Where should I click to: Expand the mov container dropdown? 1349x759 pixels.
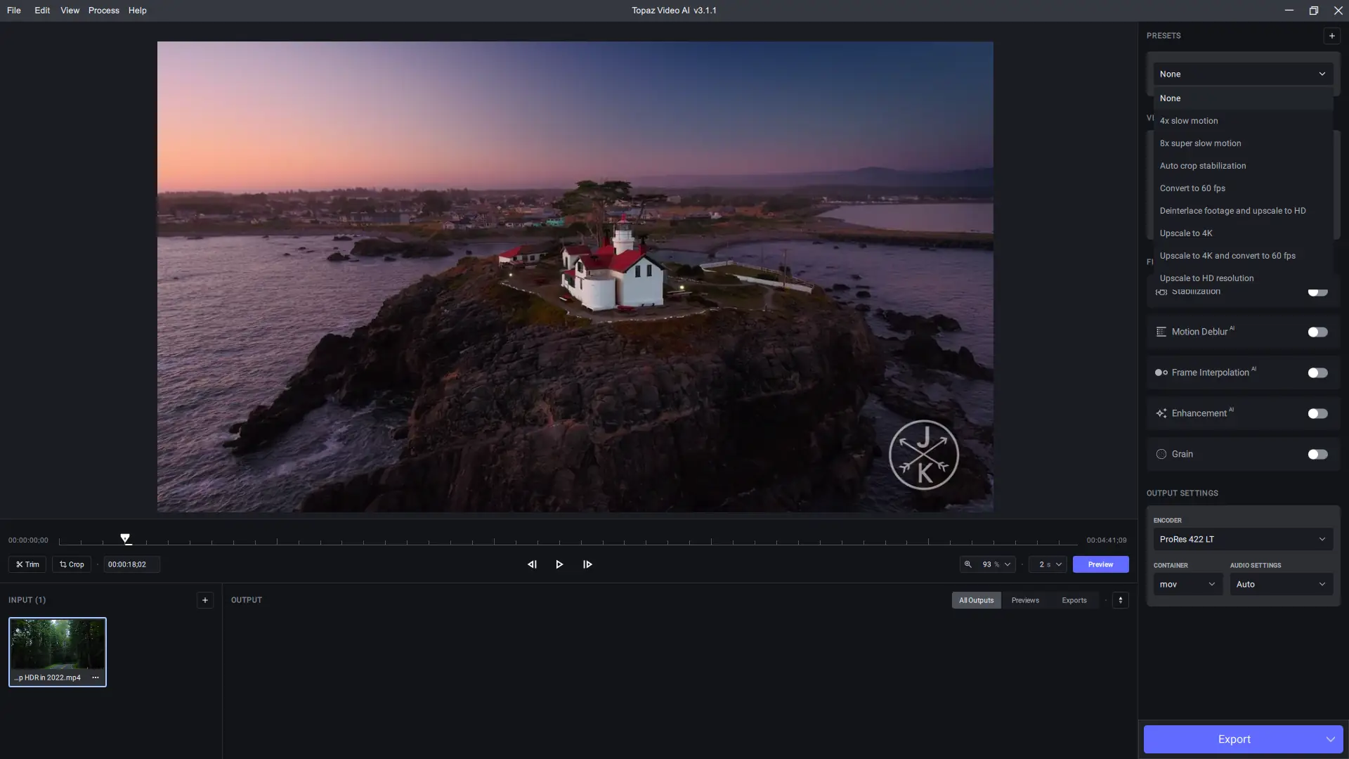(x=1187, y=584)
